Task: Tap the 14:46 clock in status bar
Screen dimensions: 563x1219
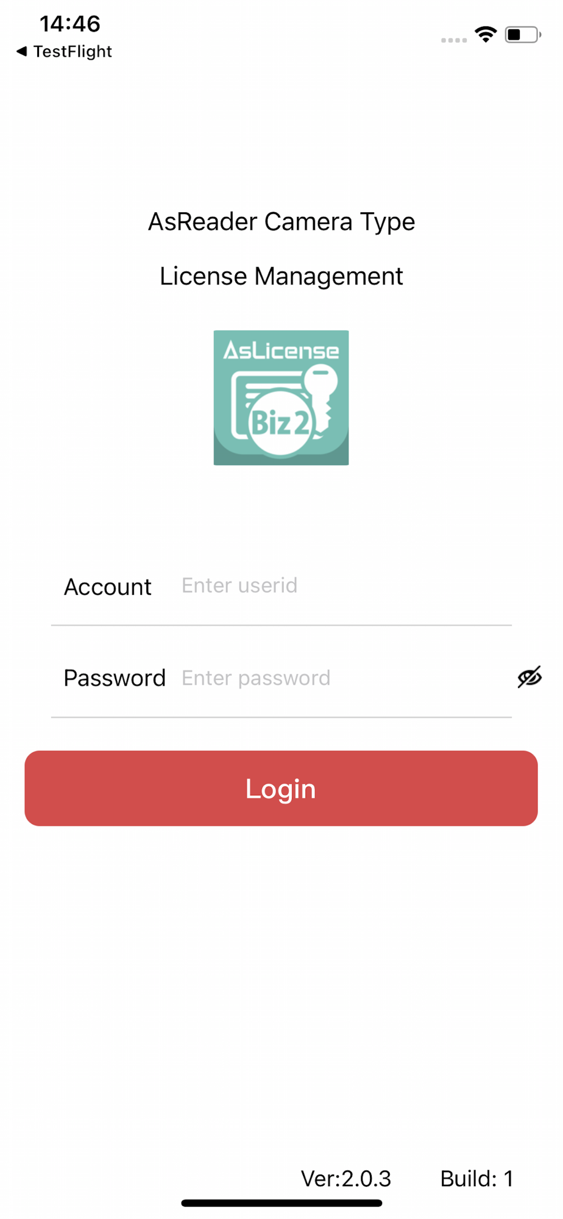Action: tap(70, 24)
